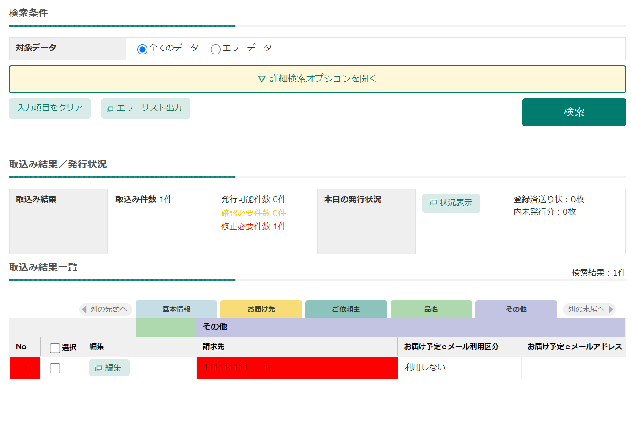The image size is (631, 443).
Task: Switch to the 品名 tab
Action: click(x=431, y=309)
